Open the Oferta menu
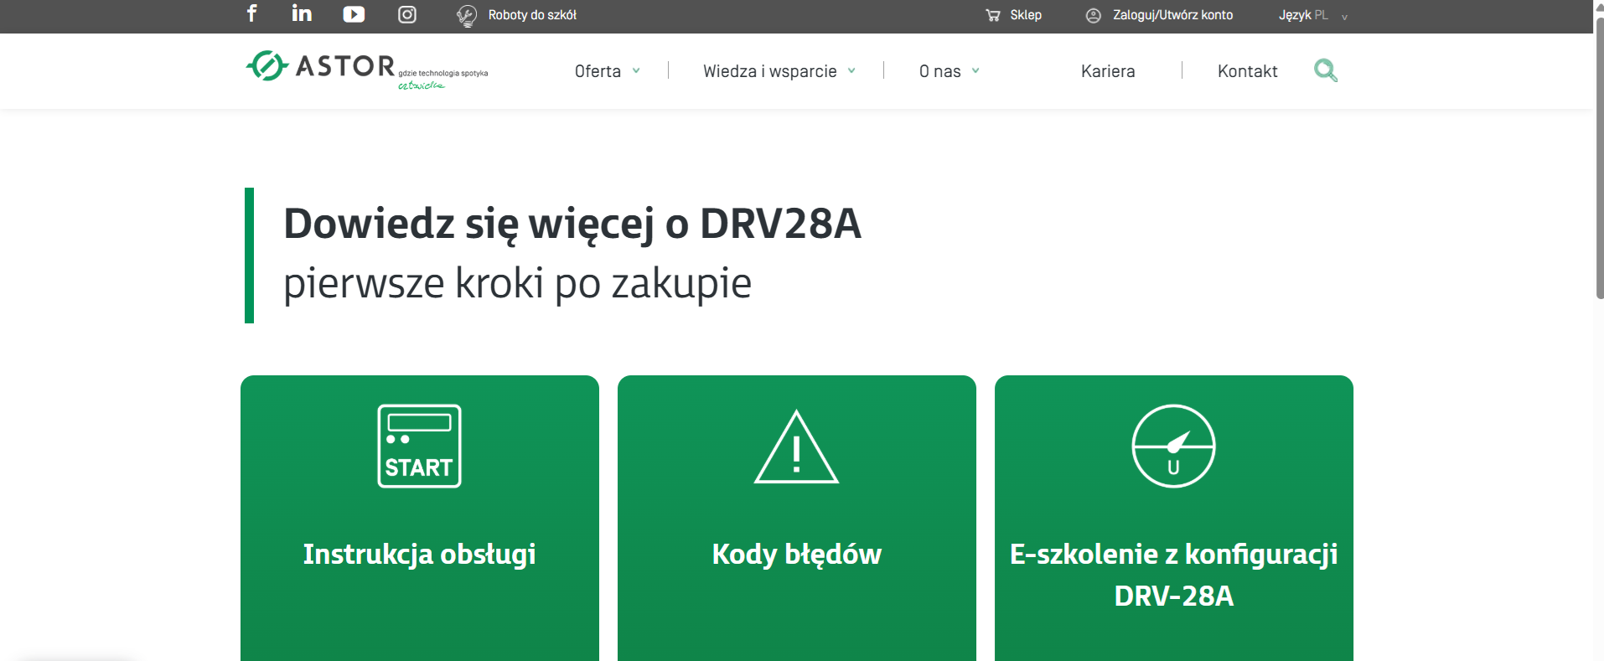The height and width of the screenshot is (661, 1604). 598,71
